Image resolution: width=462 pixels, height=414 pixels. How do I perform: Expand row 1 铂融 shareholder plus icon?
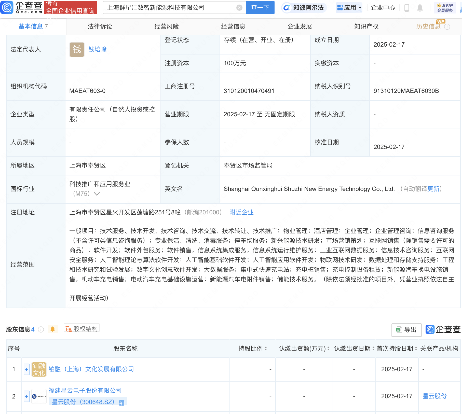[26, 369]
